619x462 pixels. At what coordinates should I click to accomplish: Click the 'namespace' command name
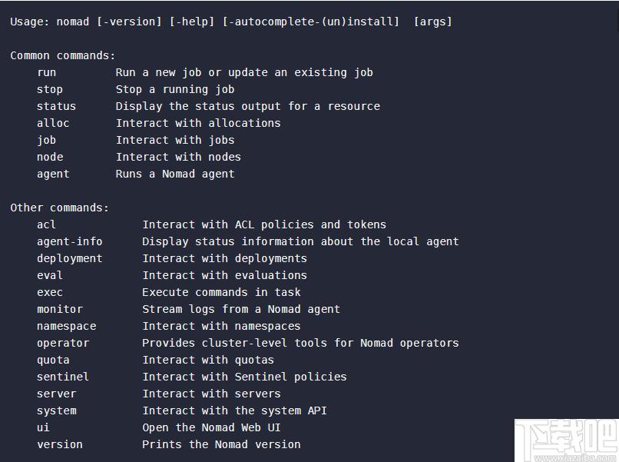click(66, 327)
